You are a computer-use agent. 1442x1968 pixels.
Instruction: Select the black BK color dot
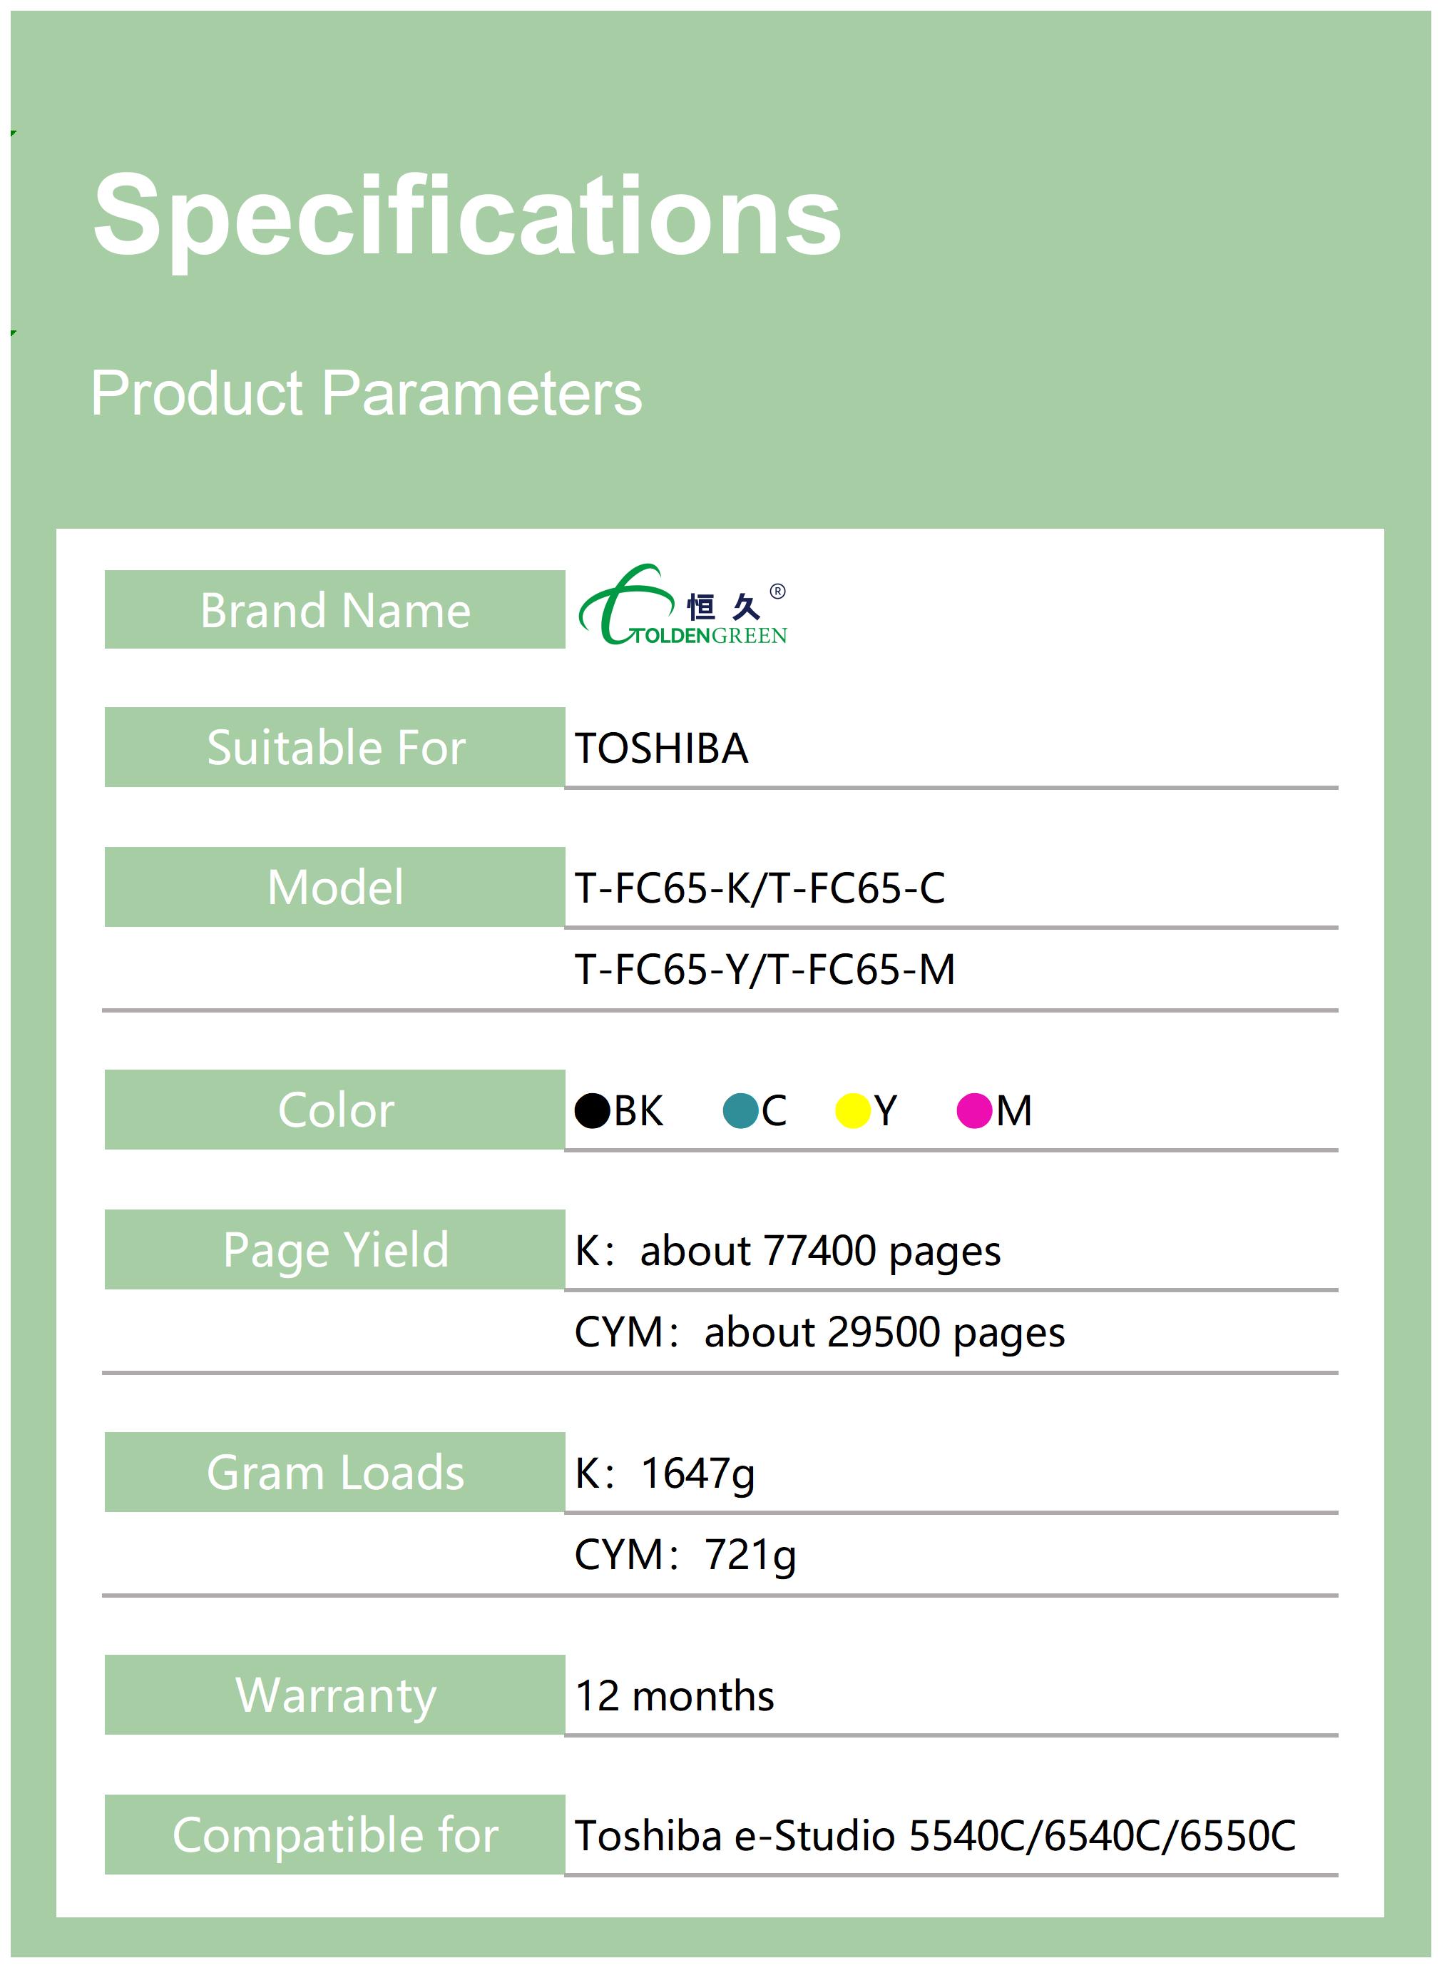pyautogui.click(x=592, y=1110)
